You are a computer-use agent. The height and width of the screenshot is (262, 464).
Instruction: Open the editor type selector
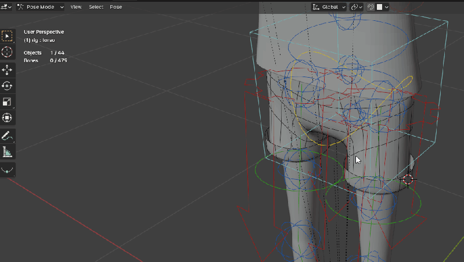(x=6, y=7)
